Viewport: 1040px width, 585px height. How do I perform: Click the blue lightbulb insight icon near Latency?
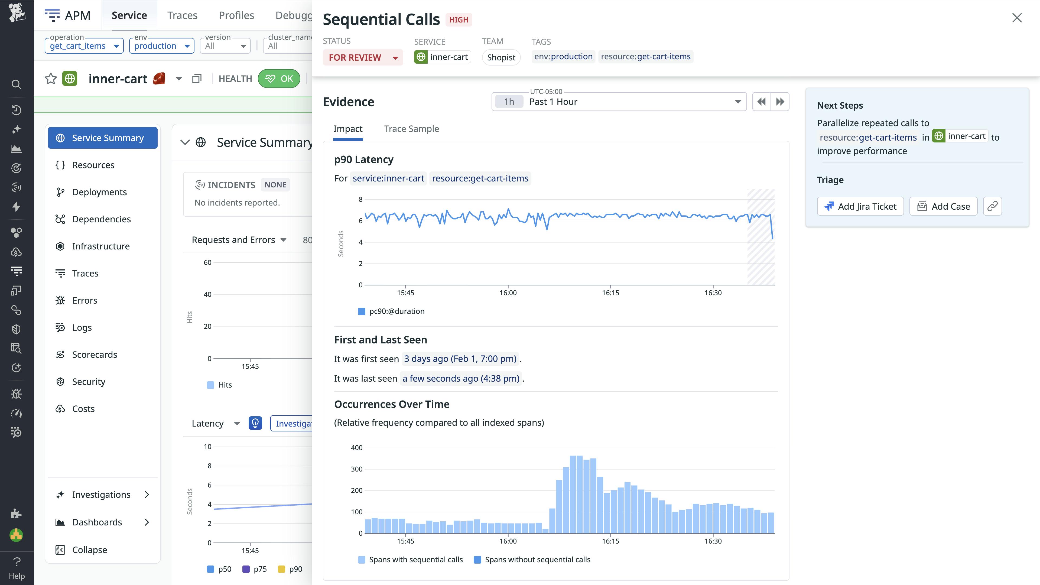point(255,423)
